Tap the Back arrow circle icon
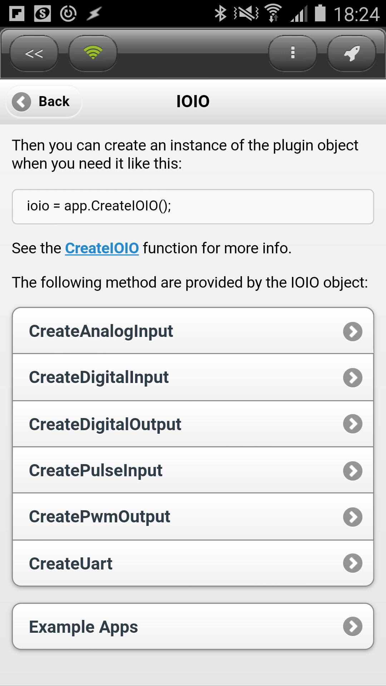Image resolution: width=386 pixels, height=686 pixels. [21, 102]
